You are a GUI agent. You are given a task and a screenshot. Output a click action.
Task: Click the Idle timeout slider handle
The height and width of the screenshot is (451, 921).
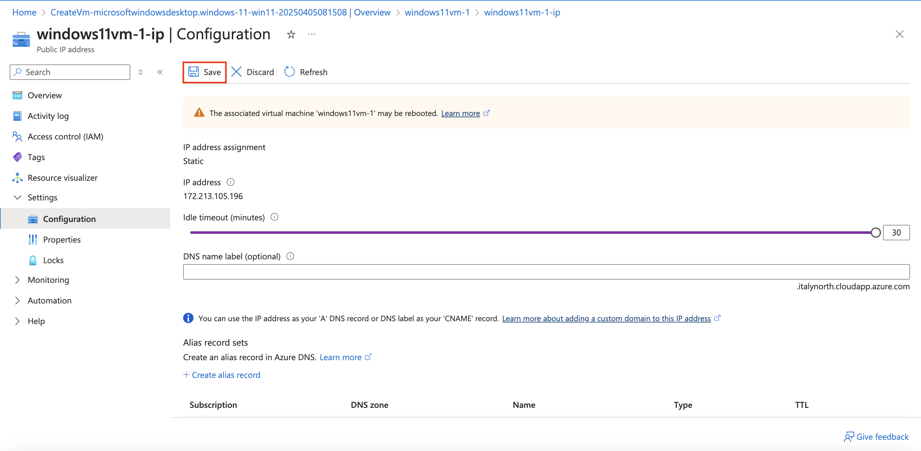[876, 233]
